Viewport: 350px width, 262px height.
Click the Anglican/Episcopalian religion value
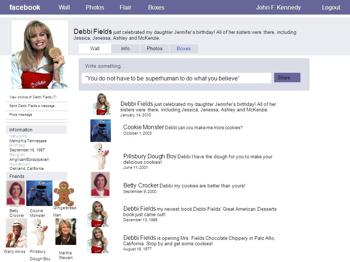(29, 159)
